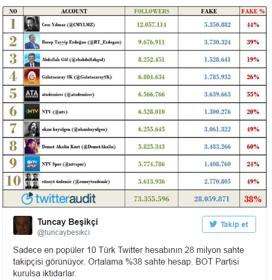Screen dimensions: 272x280
Task: Click the total 38% fake cell
Action: [253, 199]
